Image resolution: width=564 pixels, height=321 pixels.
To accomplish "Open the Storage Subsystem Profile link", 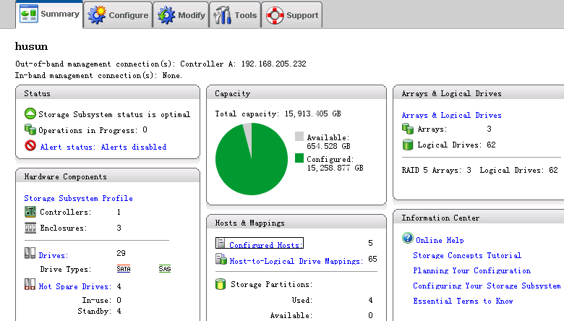I will click(x=78, y=198).
